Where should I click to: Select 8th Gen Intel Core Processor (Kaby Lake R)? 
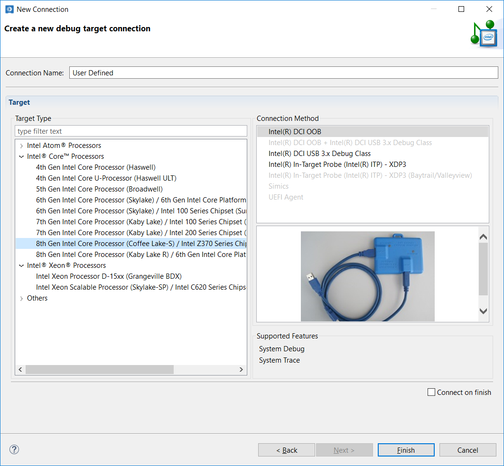pyautogui.click(x=141, y=255)
